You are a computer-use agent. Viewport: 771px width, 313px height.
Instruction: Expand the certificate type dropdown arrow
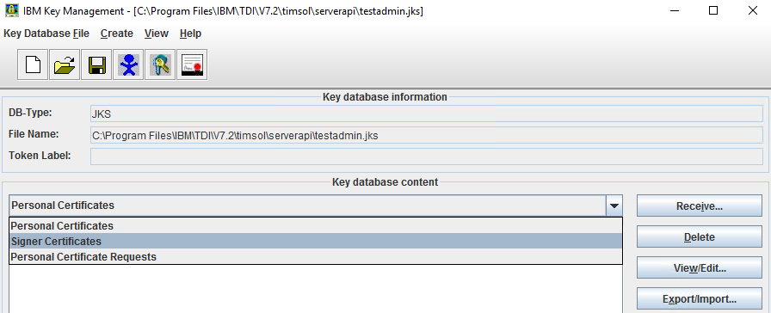[x=614, y=206]
